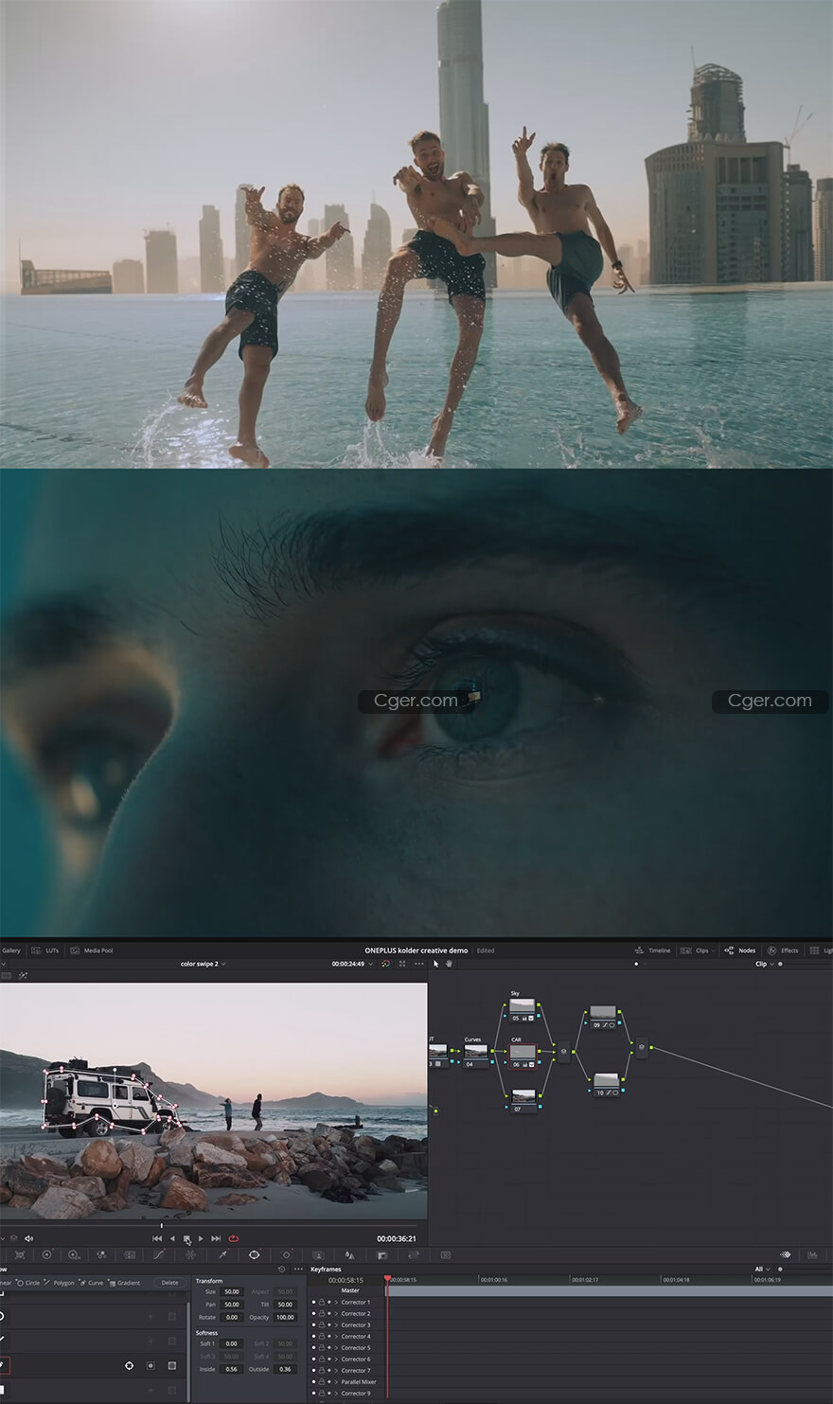The image size is (833, 1404).
Task: Click the volume speaker icon
Action: [28, 1238]
